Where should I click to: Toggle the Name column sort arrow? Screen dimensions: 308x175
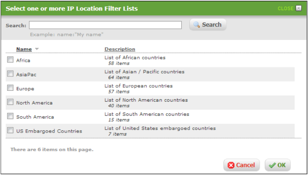37,49
